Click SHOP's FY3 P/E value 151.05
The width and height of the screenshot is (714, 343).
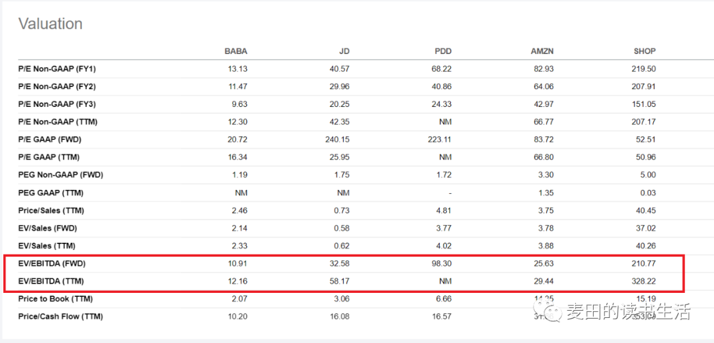(x=645, y=104)
